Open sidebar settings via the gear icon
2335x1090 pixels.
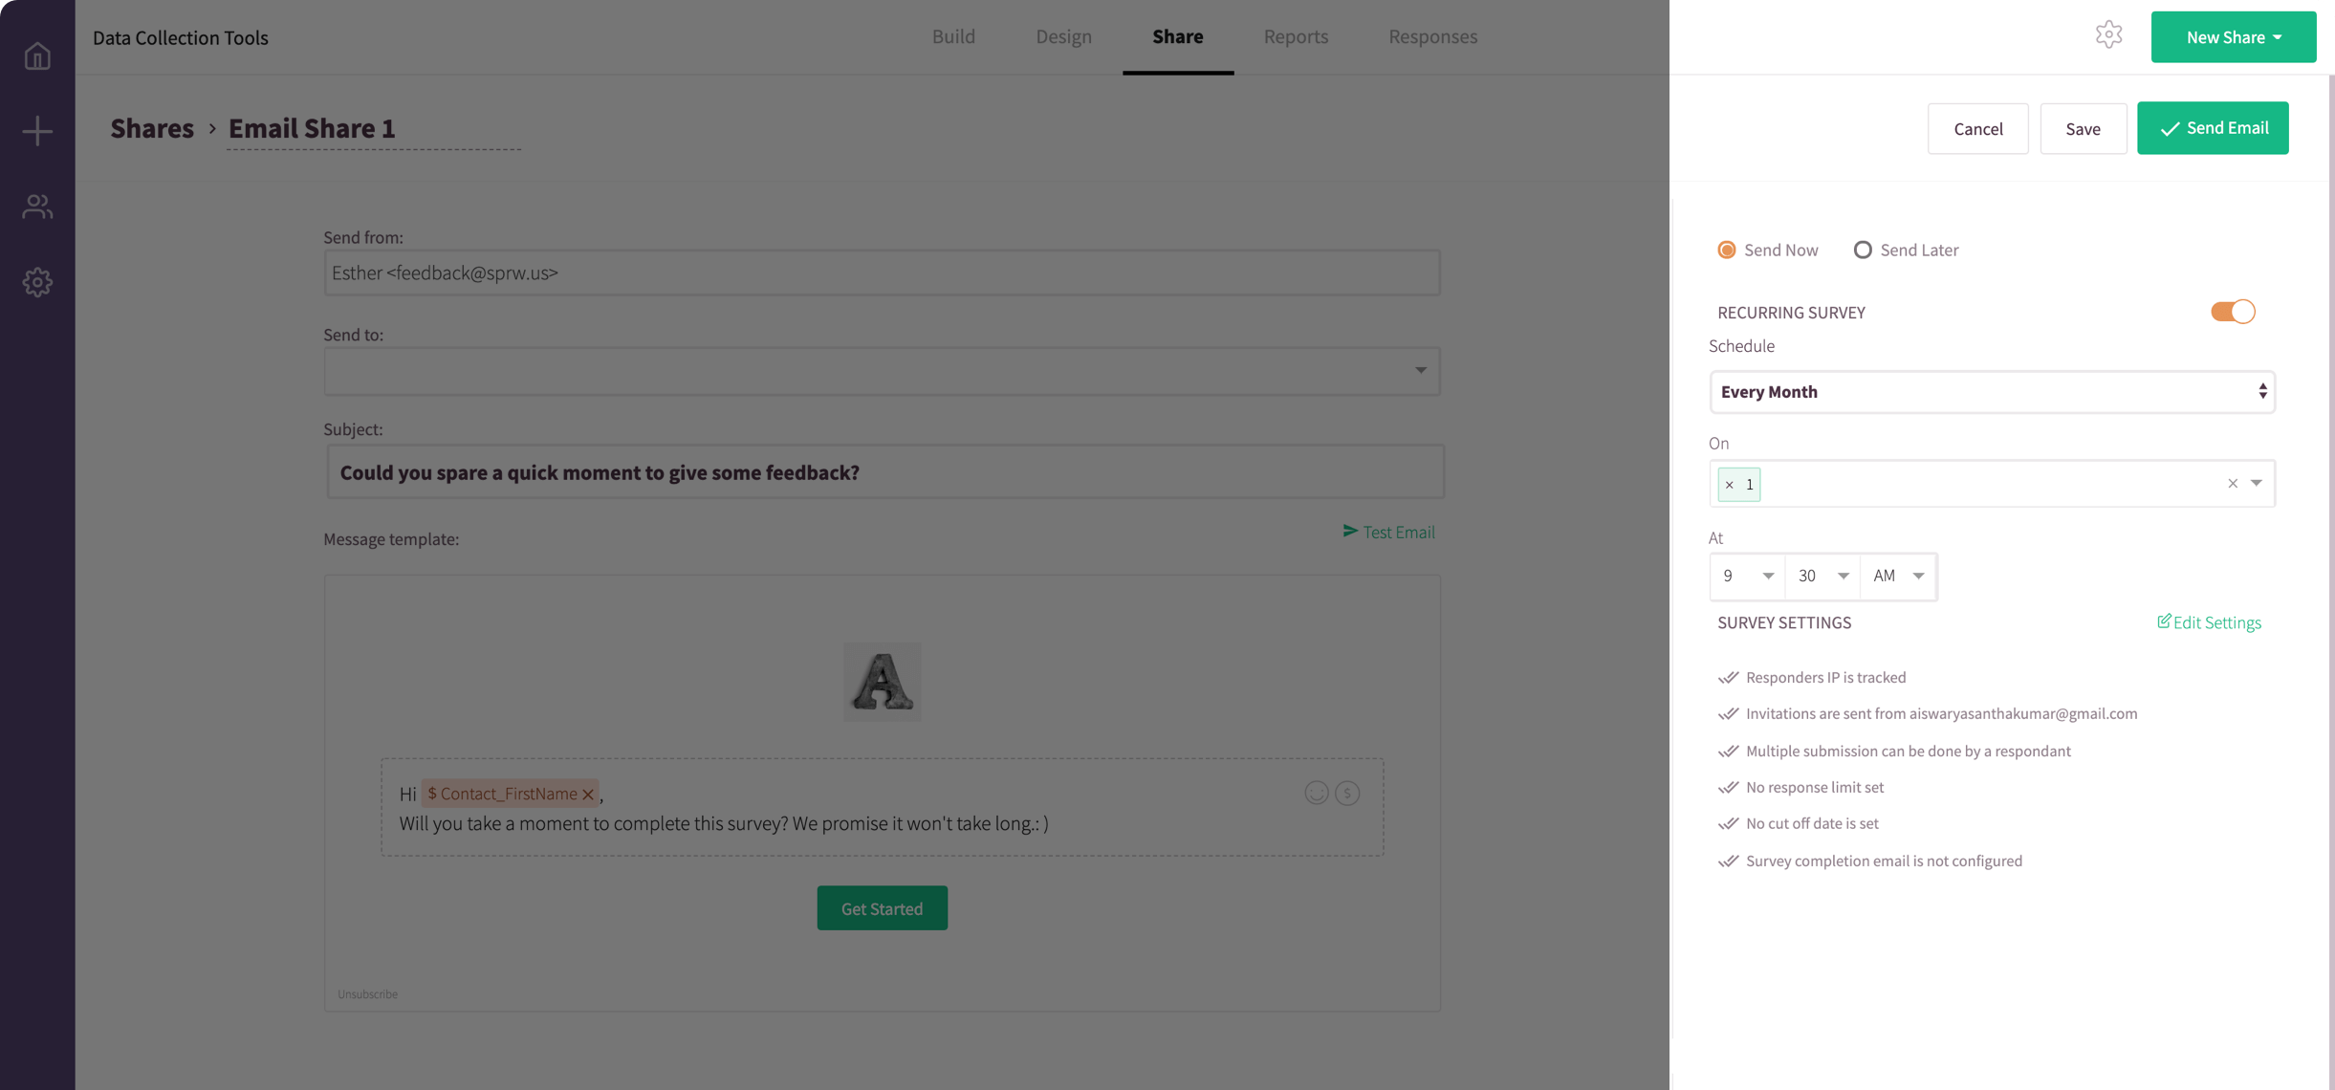(x=36, y=281)
